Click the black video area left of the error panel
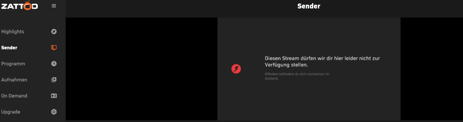 pyautogui.click(x=142, y=69)
